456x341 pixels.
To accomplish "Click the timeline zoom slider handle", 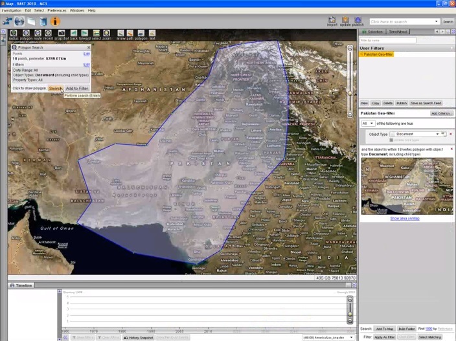I will 350,314.
